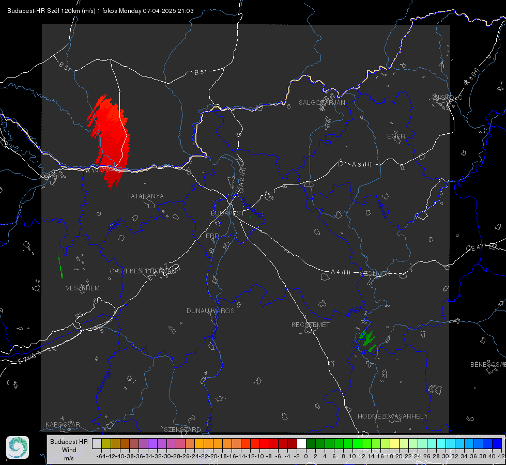
Task: Select the cyan legend swatch between 28 and 30
Action: pos(441,443)
